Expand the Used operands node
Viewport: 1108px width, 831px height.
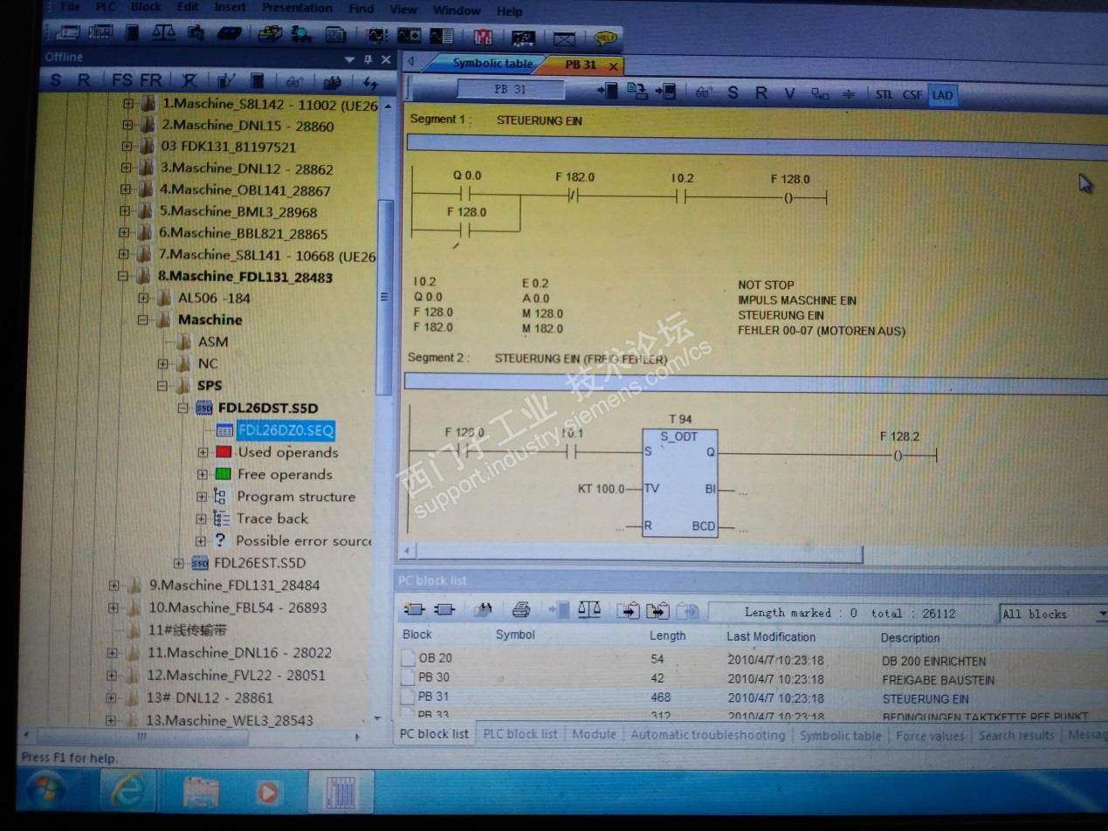tap(203, 452)
